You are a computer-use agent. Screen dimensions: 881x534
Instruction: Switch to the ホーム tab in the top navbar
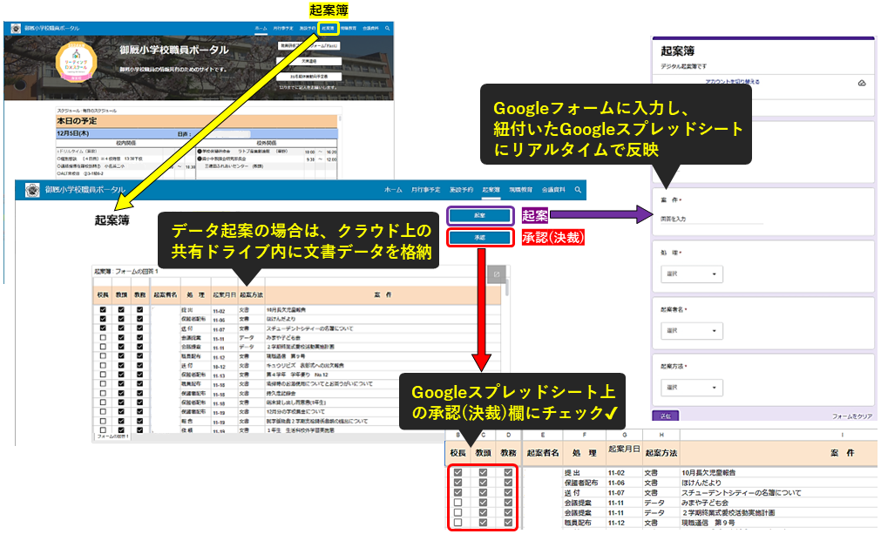tap(261, 29)
